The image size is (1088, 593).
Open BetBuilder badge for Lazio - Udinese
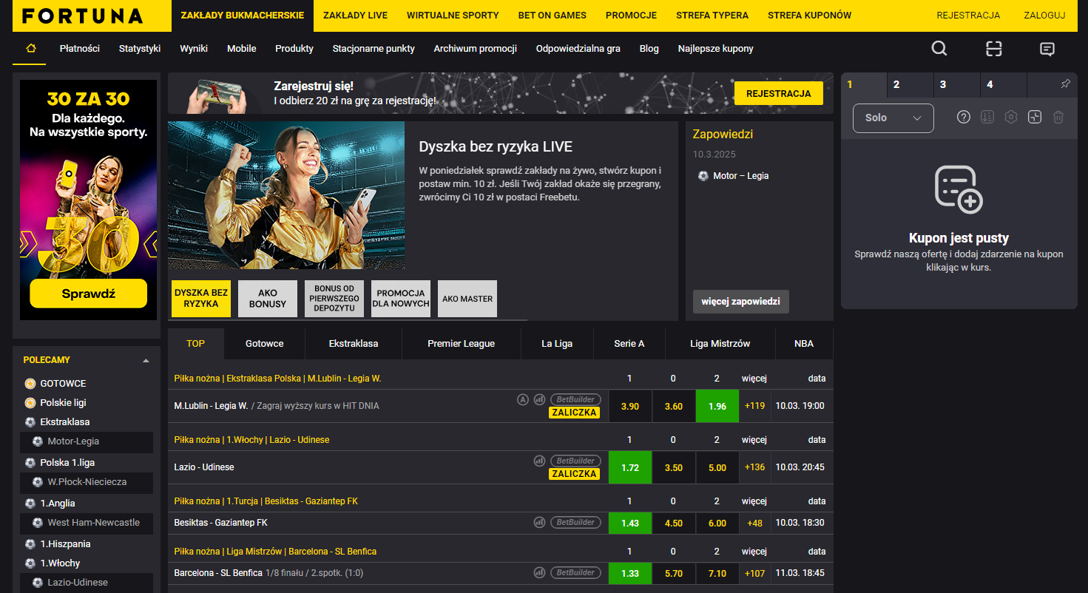click(x=575, y=461)
